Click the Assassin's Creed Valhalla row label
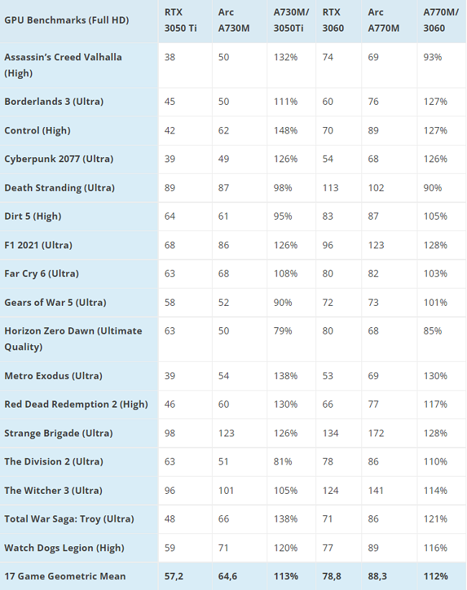The height and width of the screenshot is (590, 467). coord(63,65)
